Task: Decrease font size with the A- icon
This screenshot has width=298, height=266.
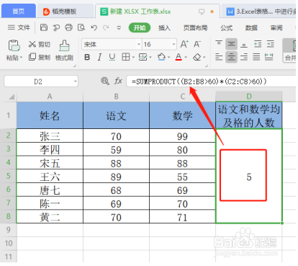Action: point(197,44)
